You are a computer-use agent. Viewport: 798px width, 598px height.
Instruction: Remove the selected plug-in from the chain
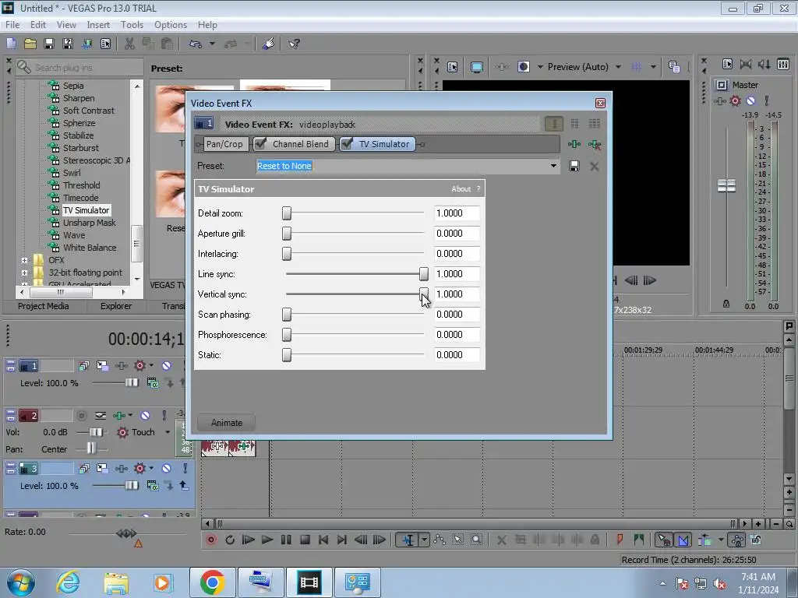pyautogui.click(x=595, y=145)
